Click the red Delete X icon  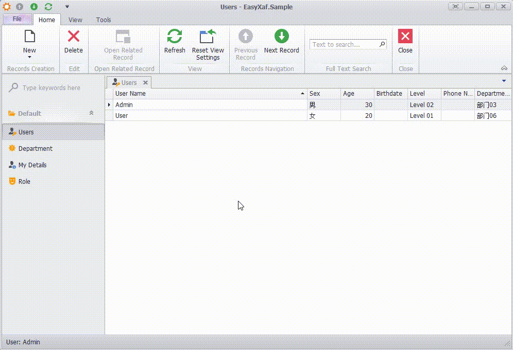coord(74,37)
